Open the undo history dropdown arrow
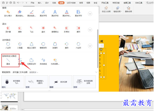Image resolution: width=154 pixels, height=111 pixels. pyautogui.click(x=20, y=3)
